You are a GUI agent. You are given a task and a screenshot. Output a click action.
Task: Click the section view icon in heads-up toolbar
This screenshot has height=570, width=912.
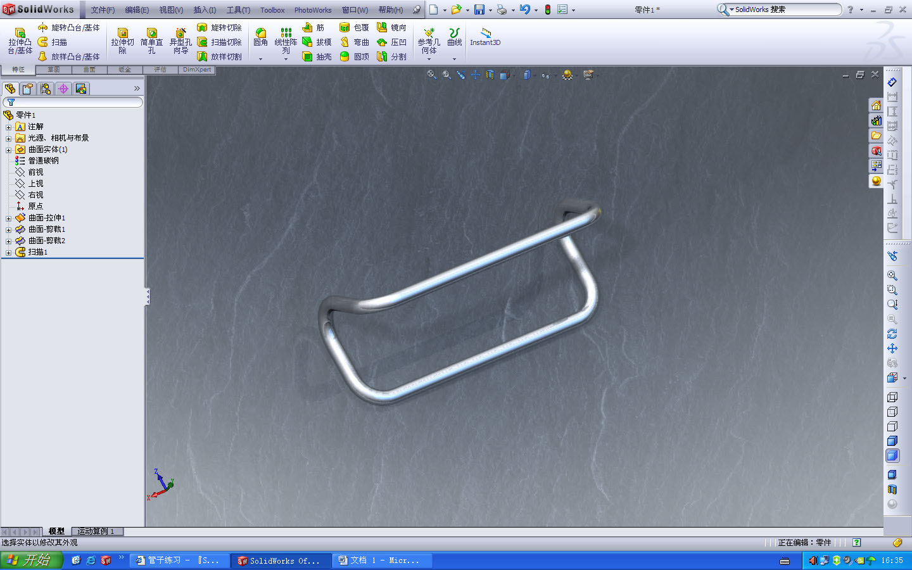(x=490, y=75)
